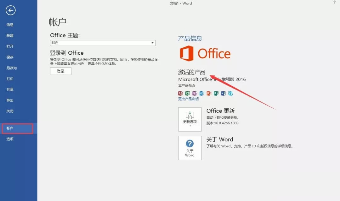Click the 登录 button

(61, 71)
